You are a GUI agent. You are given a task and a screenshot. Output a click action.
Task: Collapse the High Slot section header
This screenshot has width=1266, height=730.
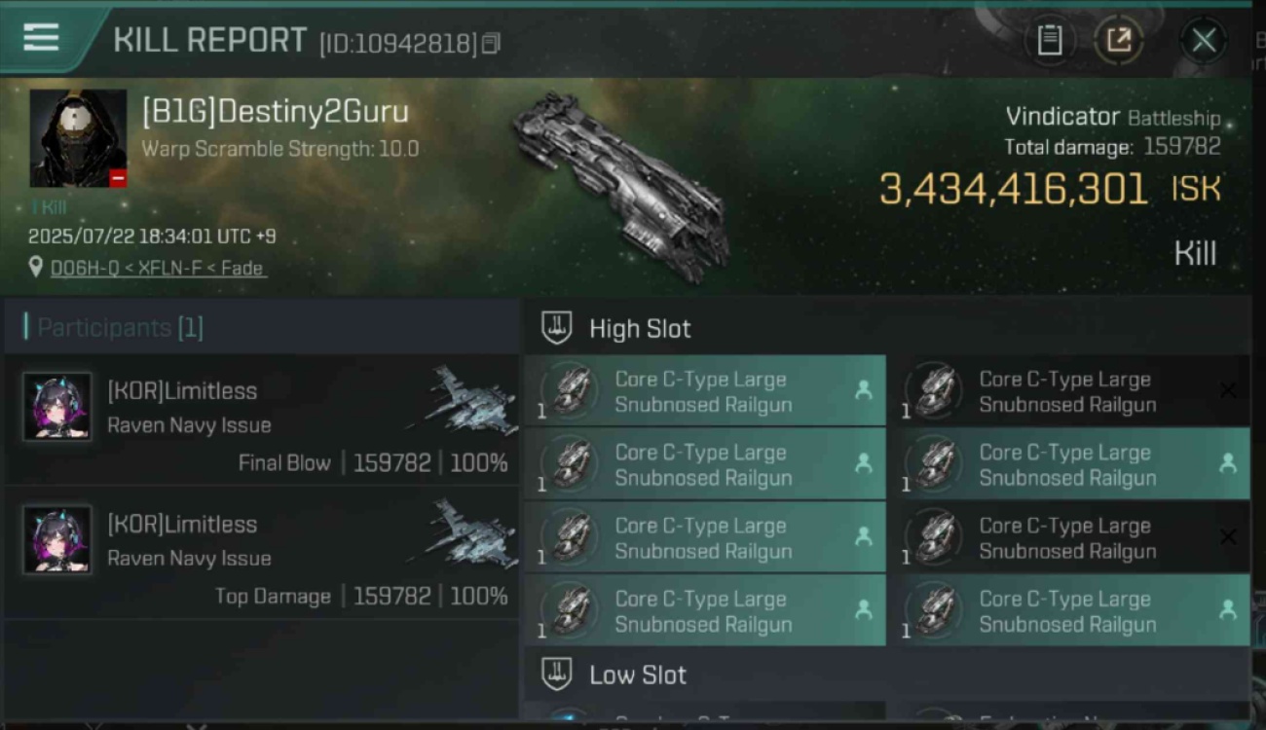click(887, 328)
